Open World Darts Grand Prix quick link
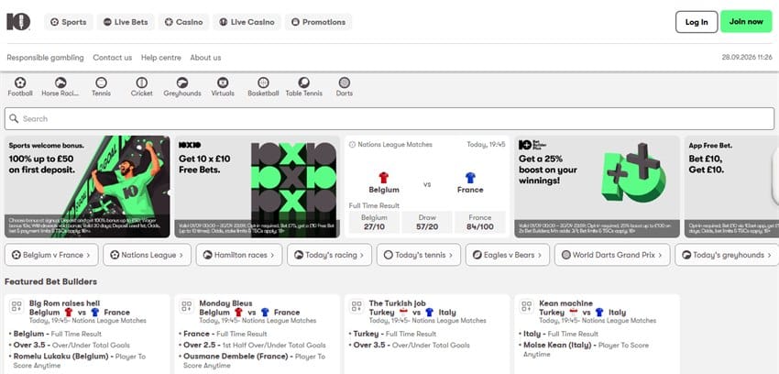779x374 pixels. click(612, 255)
